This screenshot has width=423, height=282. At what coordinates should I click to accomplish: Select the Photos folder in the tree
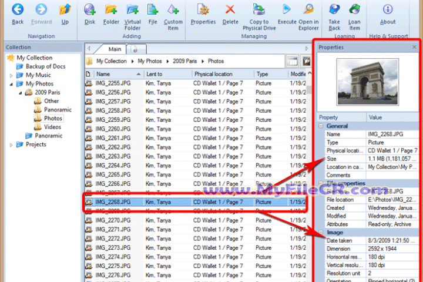[53, 118]
